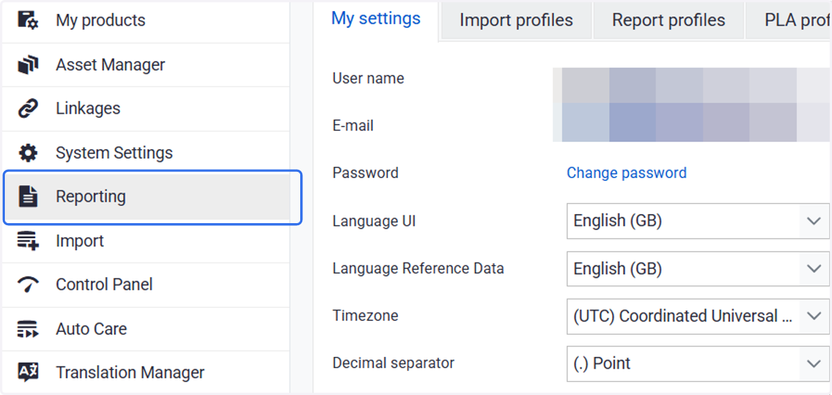This screenshot has height=395, width=832.
Task: Open the Import menu entry
Action: click(x=146, y=241)
